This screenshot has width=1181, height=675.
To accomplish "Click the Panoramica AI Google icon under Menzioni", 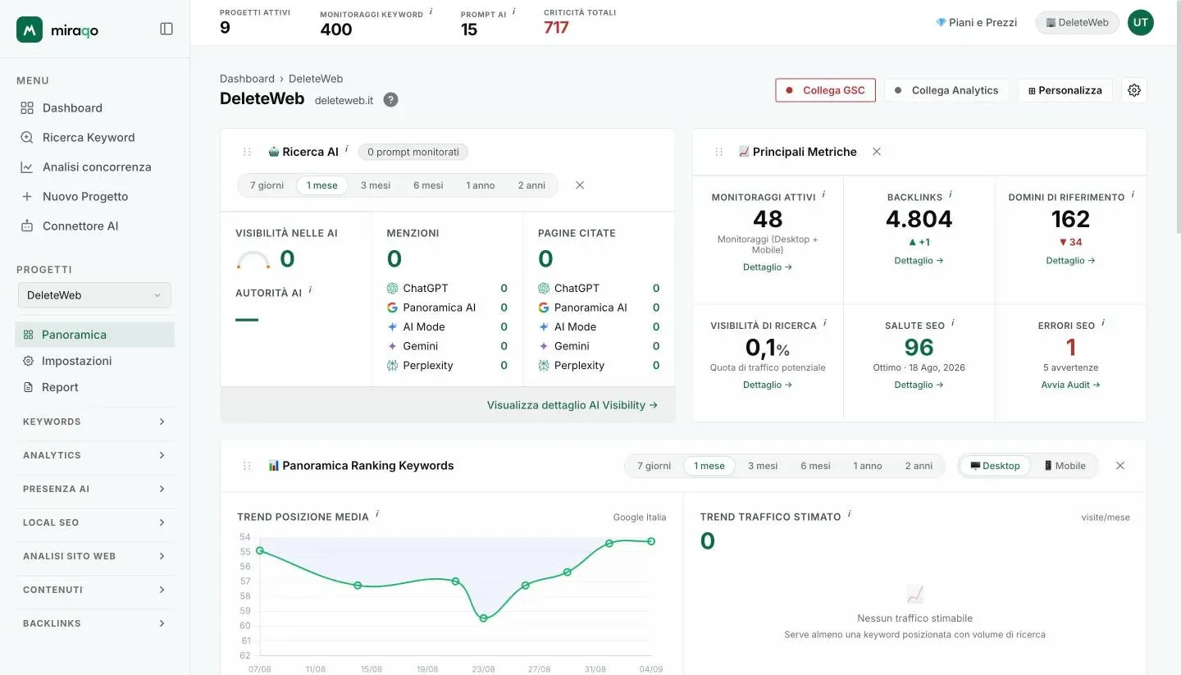I will point(393,308).
